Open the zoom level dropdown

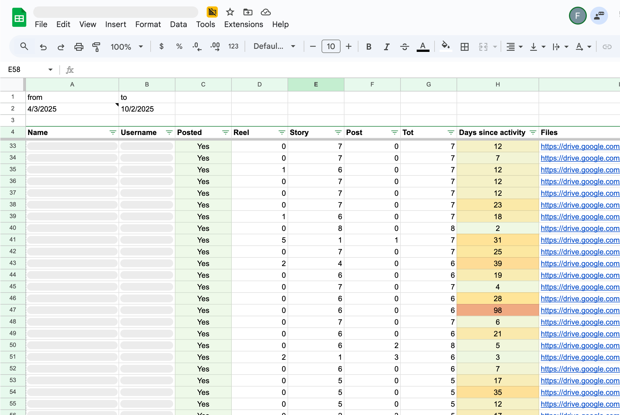127,47
